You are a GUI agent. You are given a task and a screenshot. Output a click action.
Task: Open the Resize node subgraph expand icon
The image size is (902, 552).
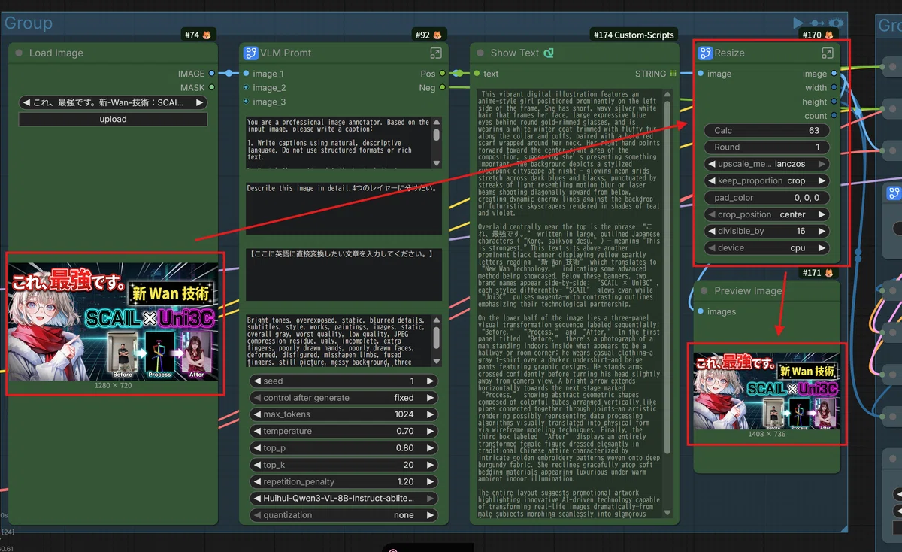click(x=827, y=53)
